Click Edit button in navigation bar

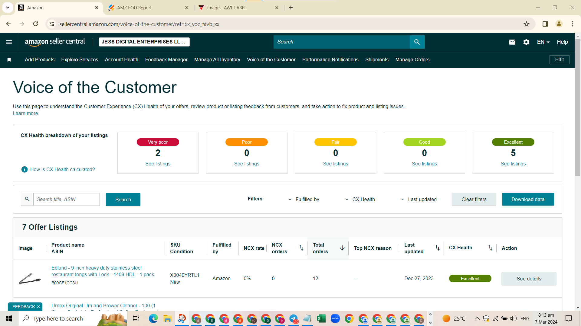point(559,60)
